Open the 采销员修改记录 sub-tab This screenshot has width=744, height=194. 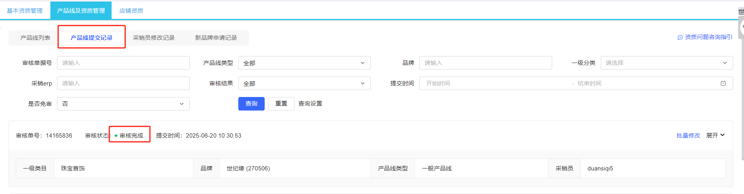pyautogui.click(x=154, y=38)
